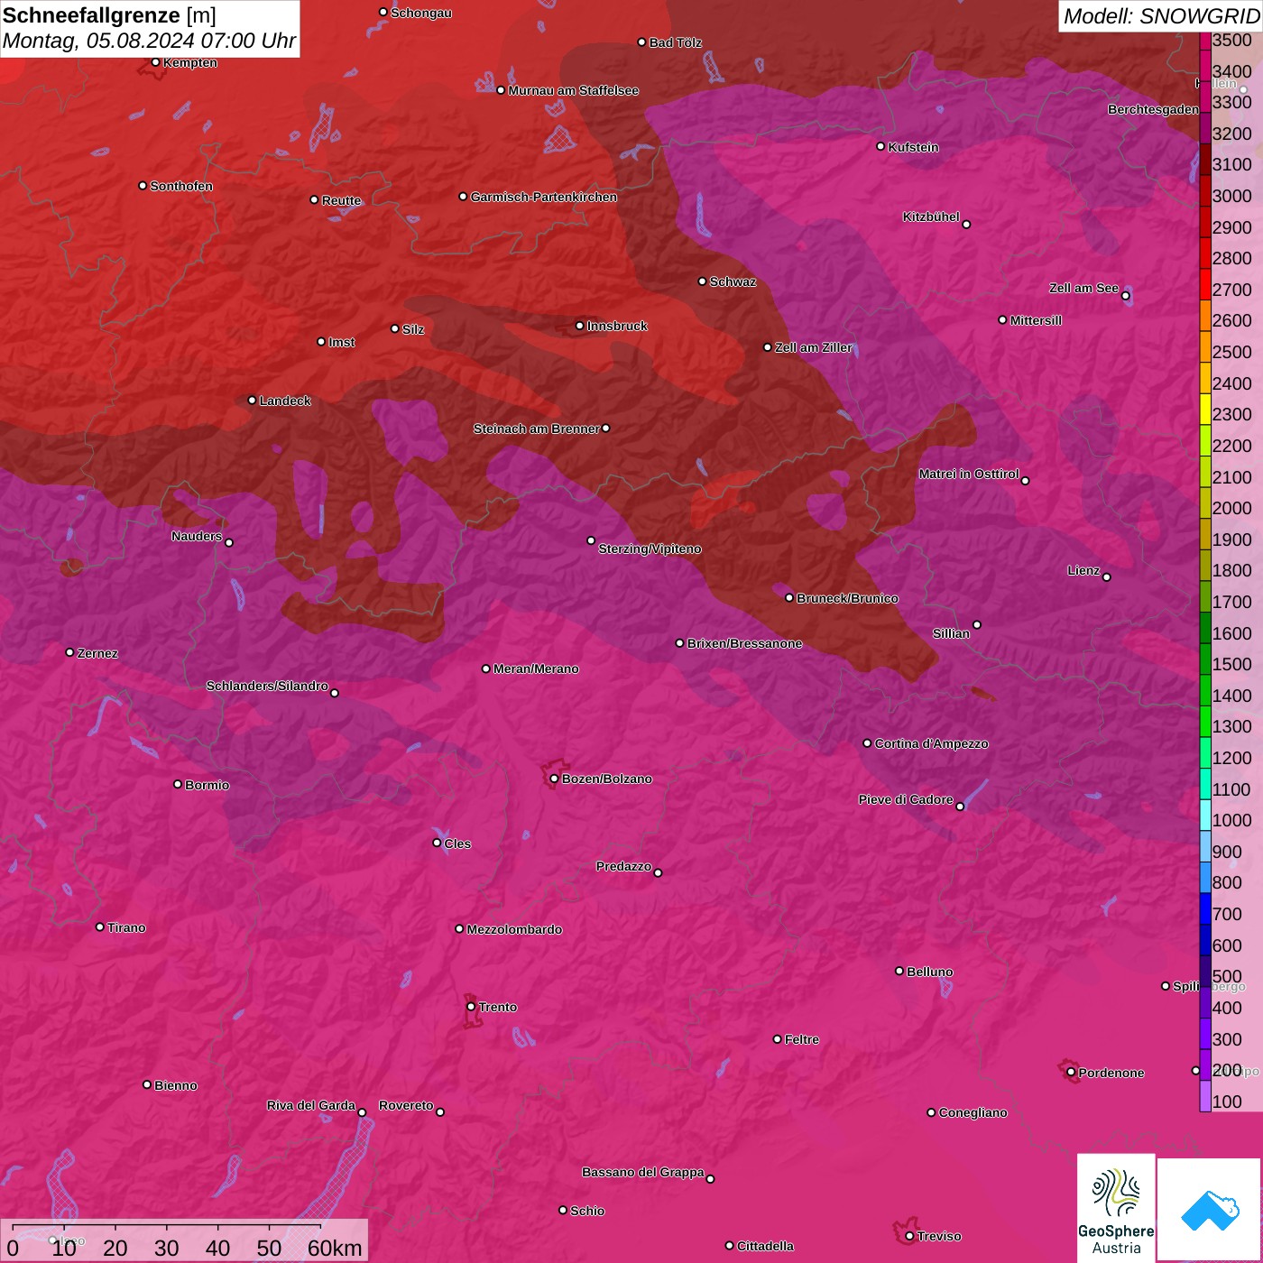Screen dimensions: 1263x1263
Task: Click the Mezzolombardo label
Action: point(514,929)
